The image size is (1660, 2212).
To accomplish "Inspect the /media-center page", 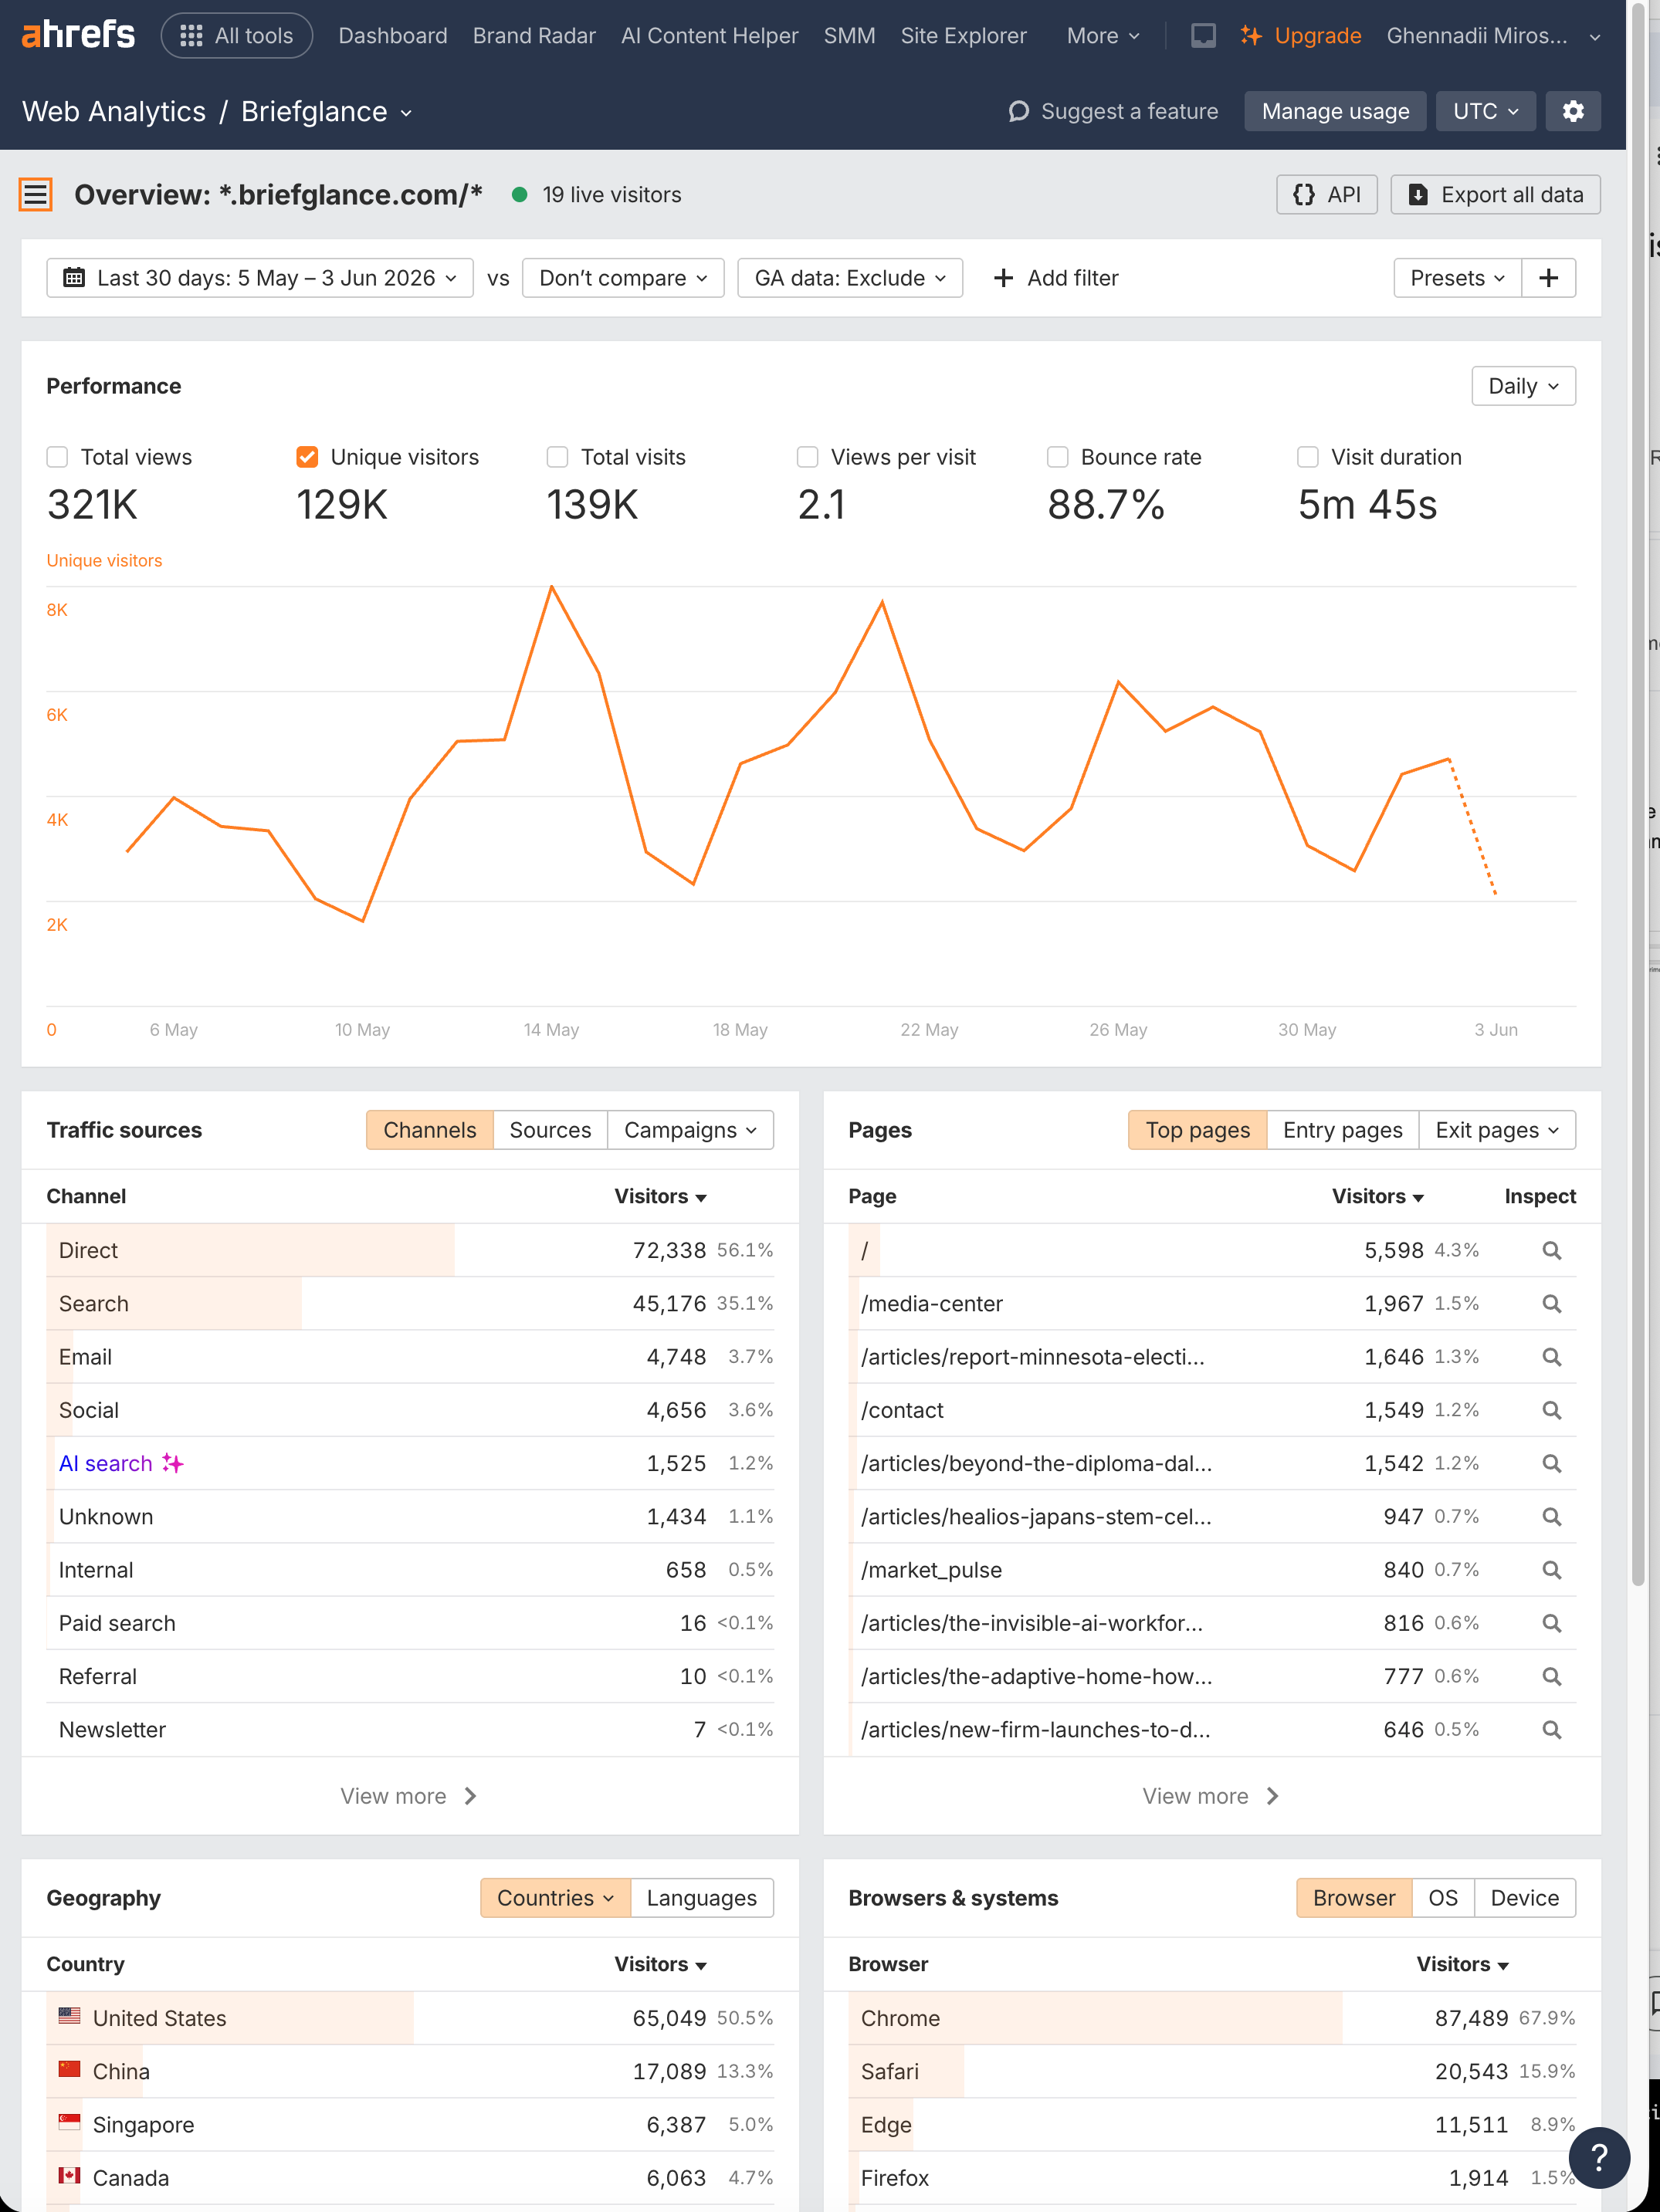I will tap(1552, 1303).
